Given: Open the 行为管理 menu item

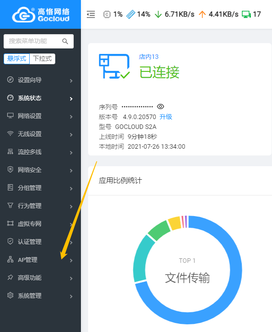Looking at the screenshot, I should [x=30, y=206].
